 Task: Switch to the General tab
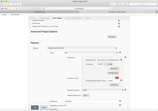click(x=33, y=18)
